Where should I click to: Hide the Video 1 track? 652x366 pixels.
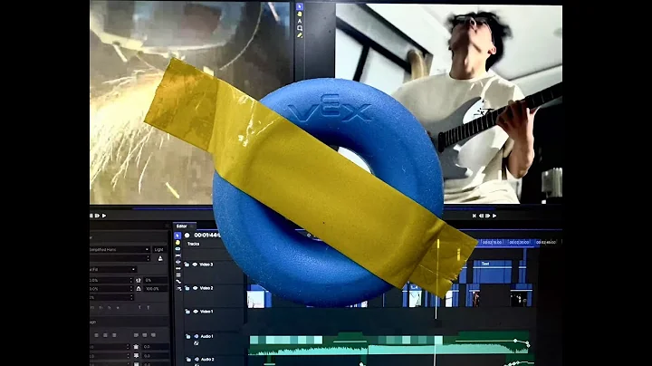[x=196, y=312]
